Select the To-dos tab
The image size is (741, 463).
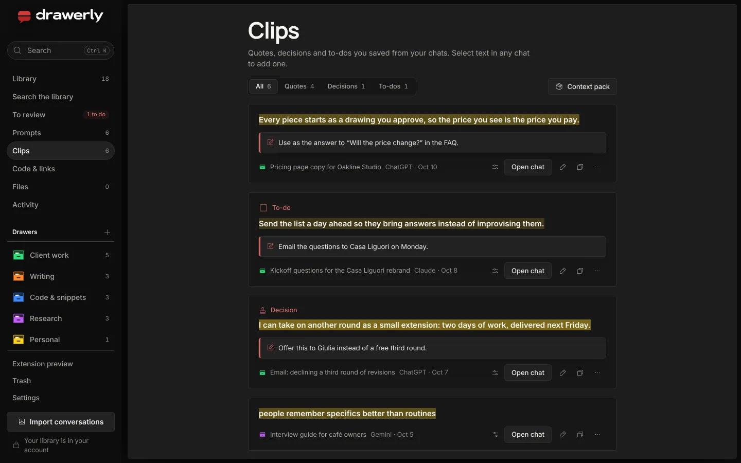pos(393,86)
